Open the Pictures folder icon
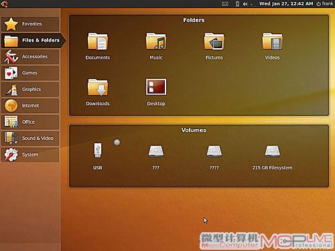Screen dimensions: 335x251 coord(214,41)
